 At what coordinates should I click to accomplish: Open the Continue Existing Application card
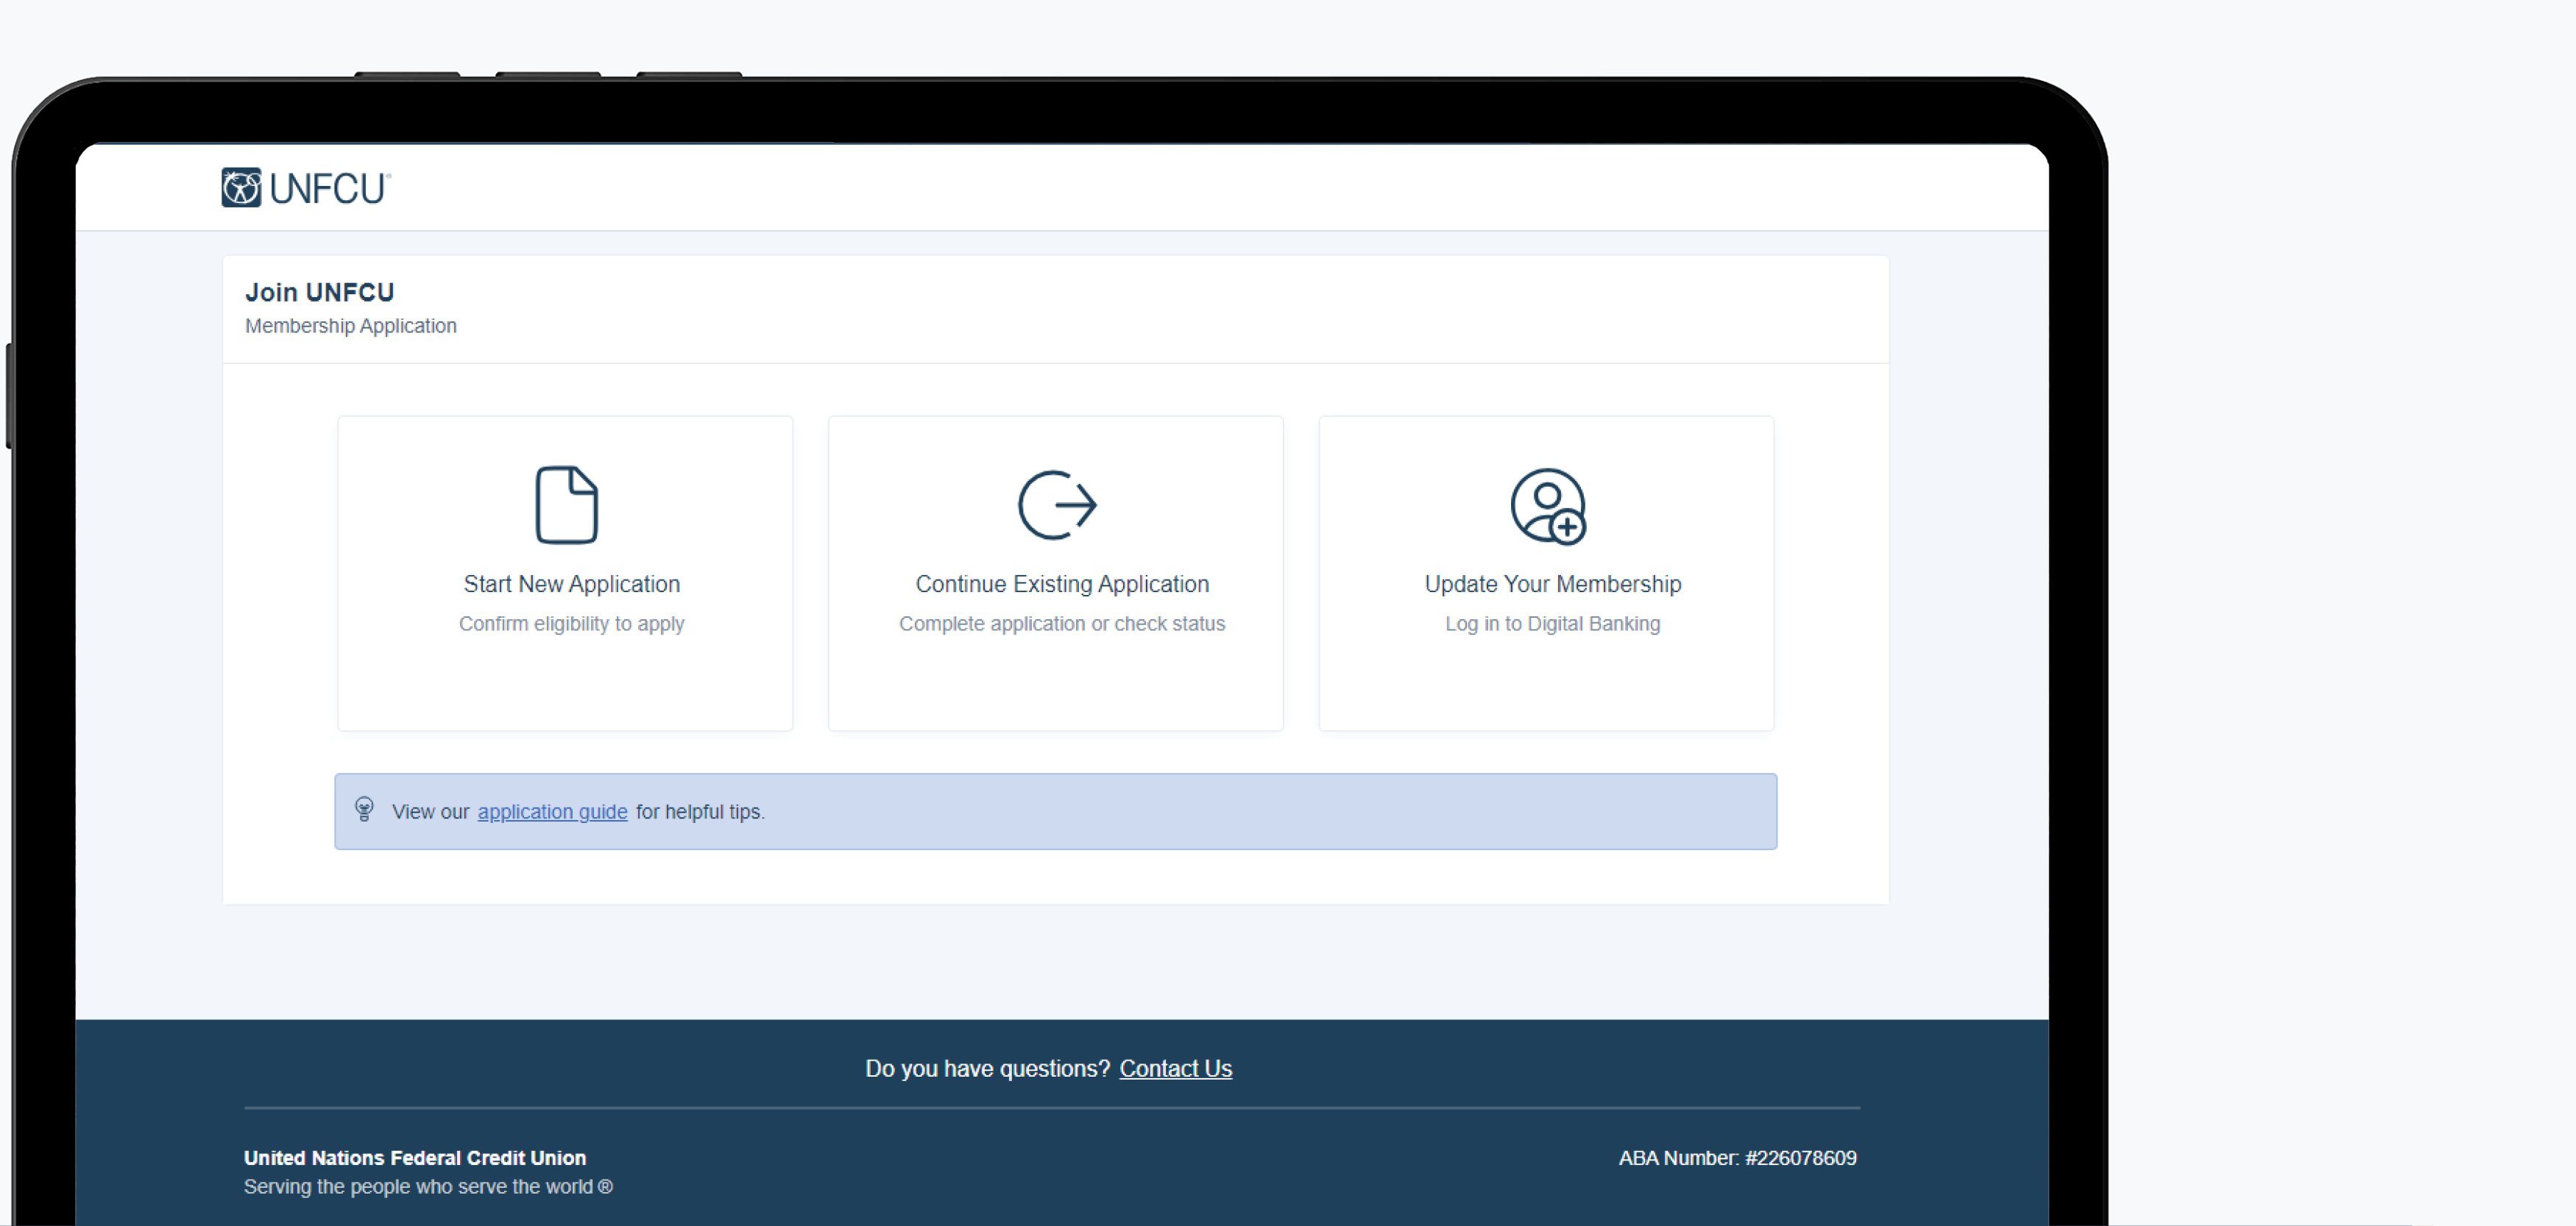[x=1055, y=574]
